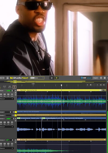Click the Master Low EQ knob
The image size is (108, 153).
tap(8, 94)
